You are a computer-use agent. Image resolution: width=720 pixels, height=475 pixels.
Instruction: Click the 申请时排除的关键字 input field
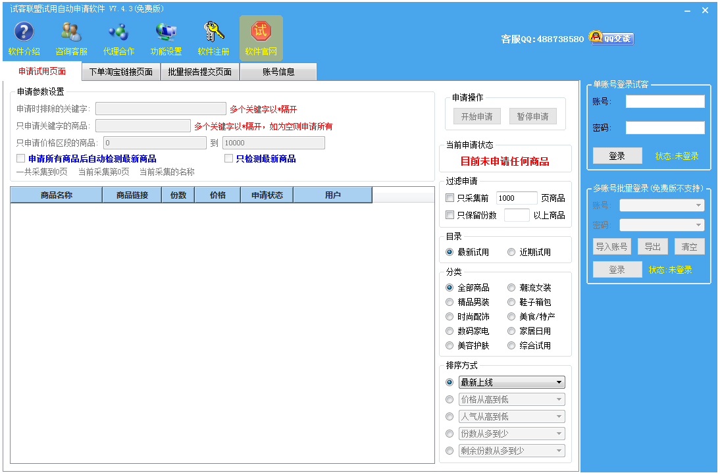point(161,109)
